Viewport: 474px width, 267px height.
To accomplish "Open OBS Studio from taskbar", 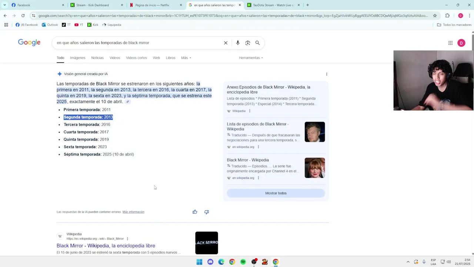I will [x=254, y=262].
